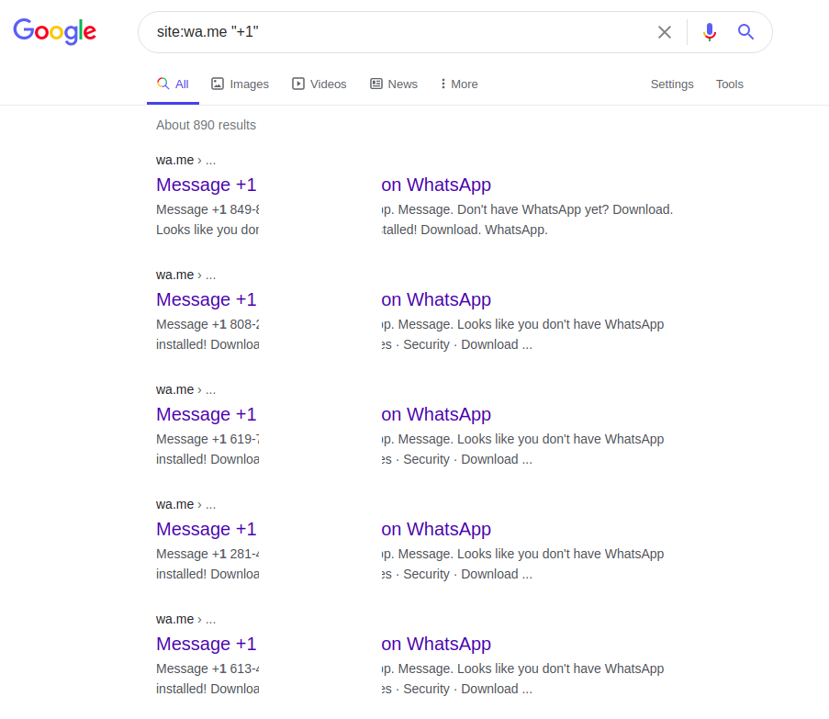Click the Images tab icon

[218, 84]
